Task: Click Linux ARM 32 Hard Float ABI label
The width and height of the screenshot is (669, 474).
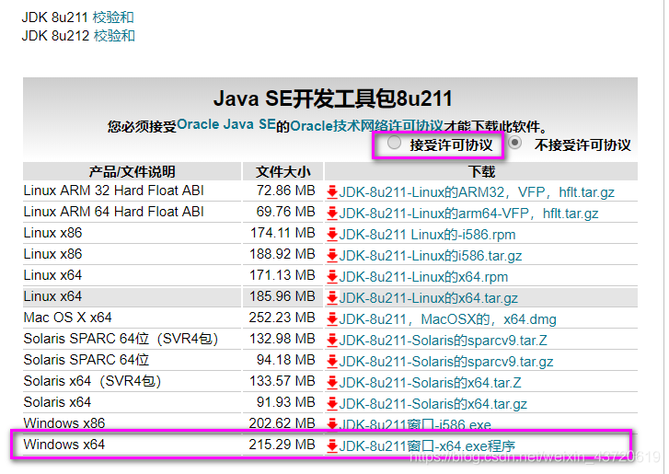Action: click(x=113, y=191)
